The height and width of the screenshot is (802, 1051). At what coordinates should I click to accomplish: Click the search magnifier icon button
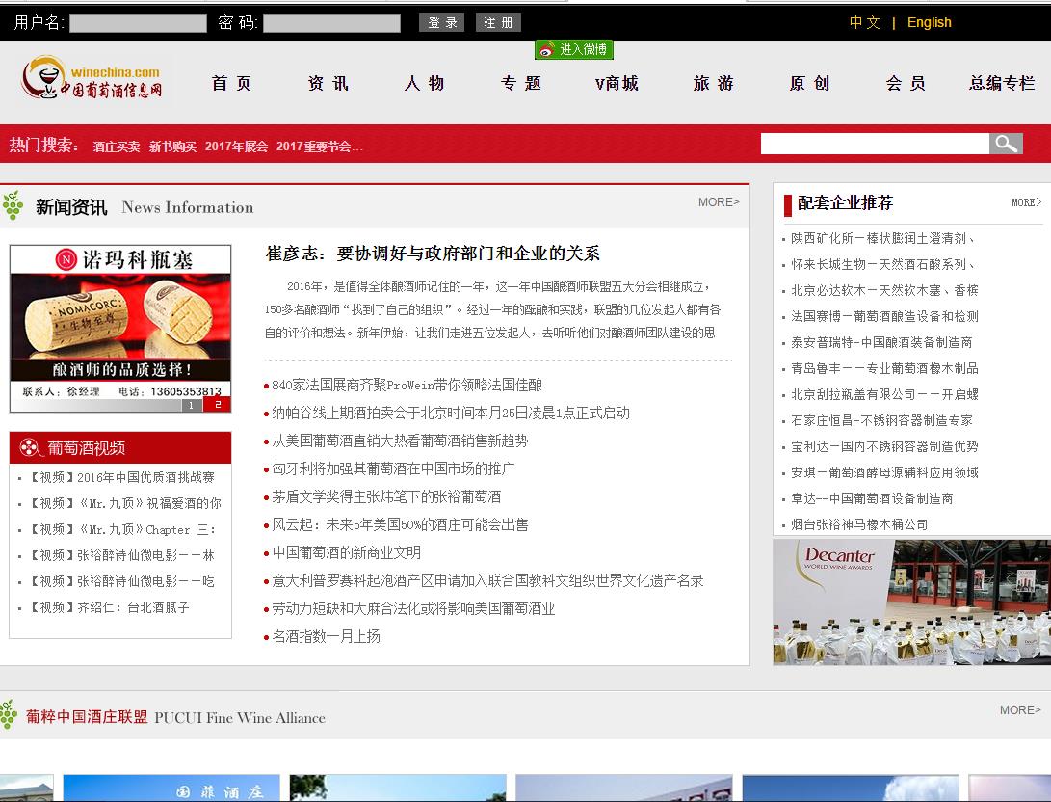pyautogui.click(x=1006, y=144)
